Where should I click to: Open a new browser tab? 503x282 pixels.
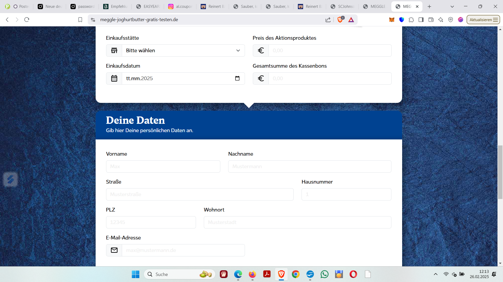tap(429, 7)
